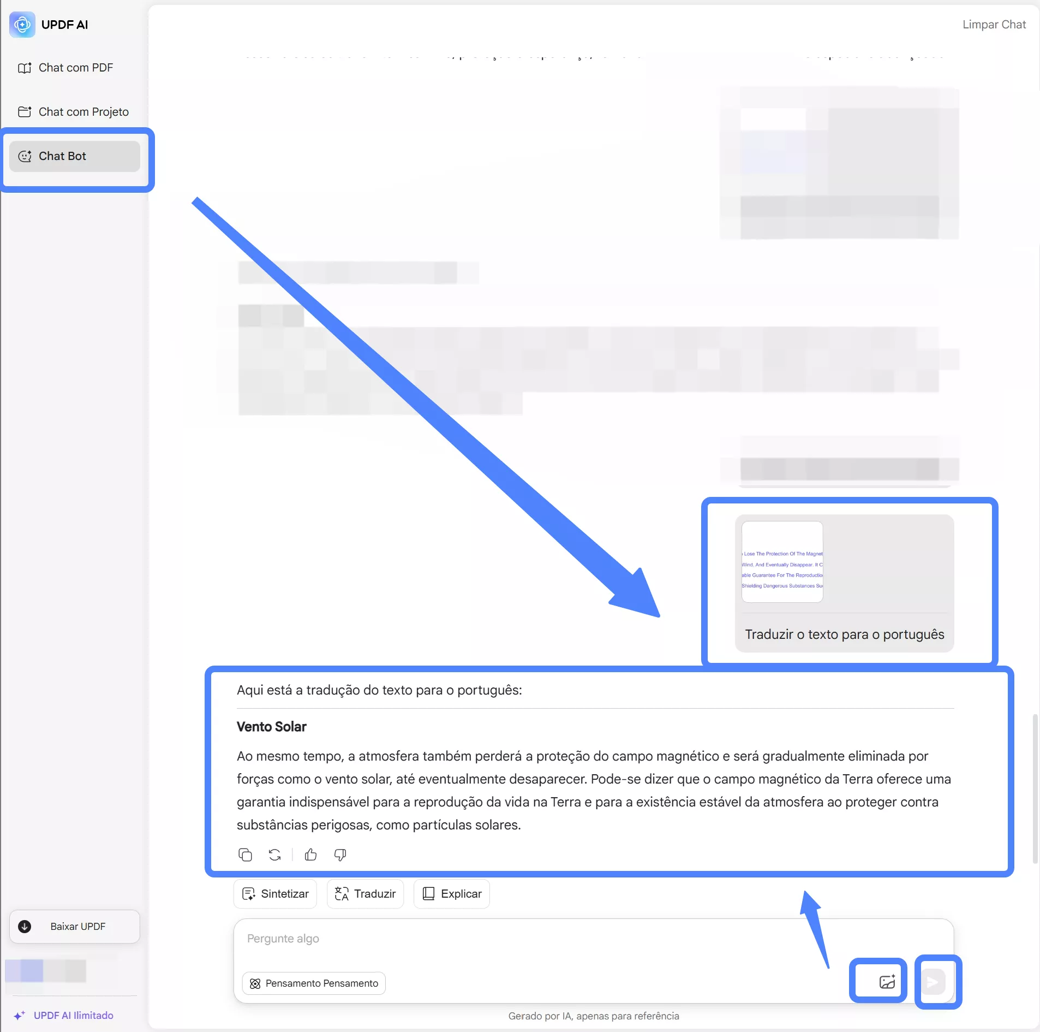The image size is (1040, 1032).
Task: Dislike the response with thumbs down
Action: (339, 855)
